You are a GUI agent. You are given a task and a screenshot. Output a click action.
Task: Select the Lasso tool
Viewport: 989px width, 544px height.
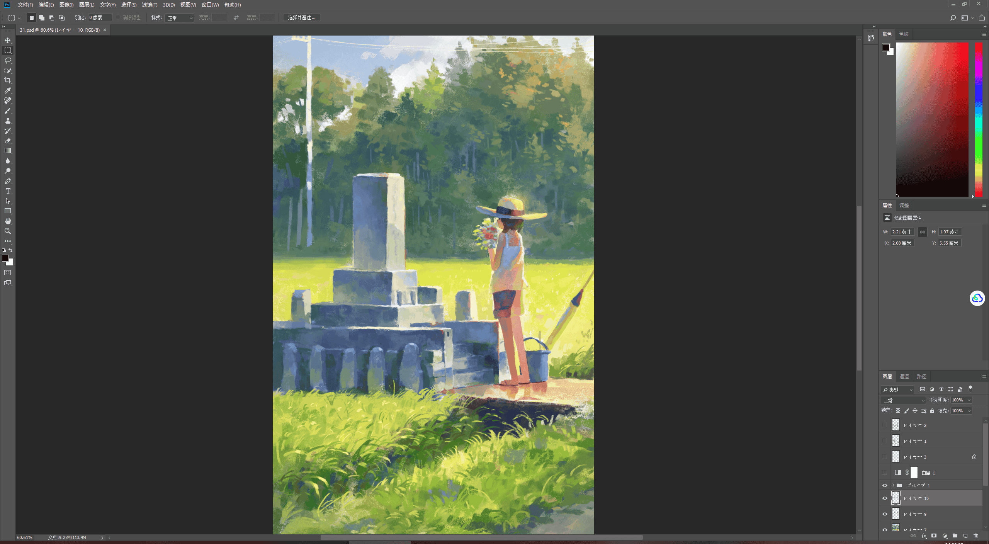[x=8, y=60]
